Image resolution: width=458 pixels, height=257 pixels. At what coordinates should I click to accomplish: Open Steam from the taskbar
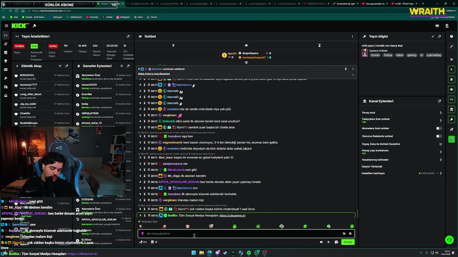pos(225,253)
